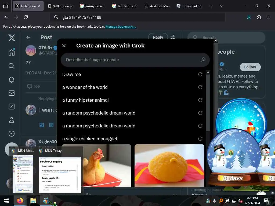This screenshot has width=275, height=206.
Task: Click the X Search field
Action: pos(226,37)
